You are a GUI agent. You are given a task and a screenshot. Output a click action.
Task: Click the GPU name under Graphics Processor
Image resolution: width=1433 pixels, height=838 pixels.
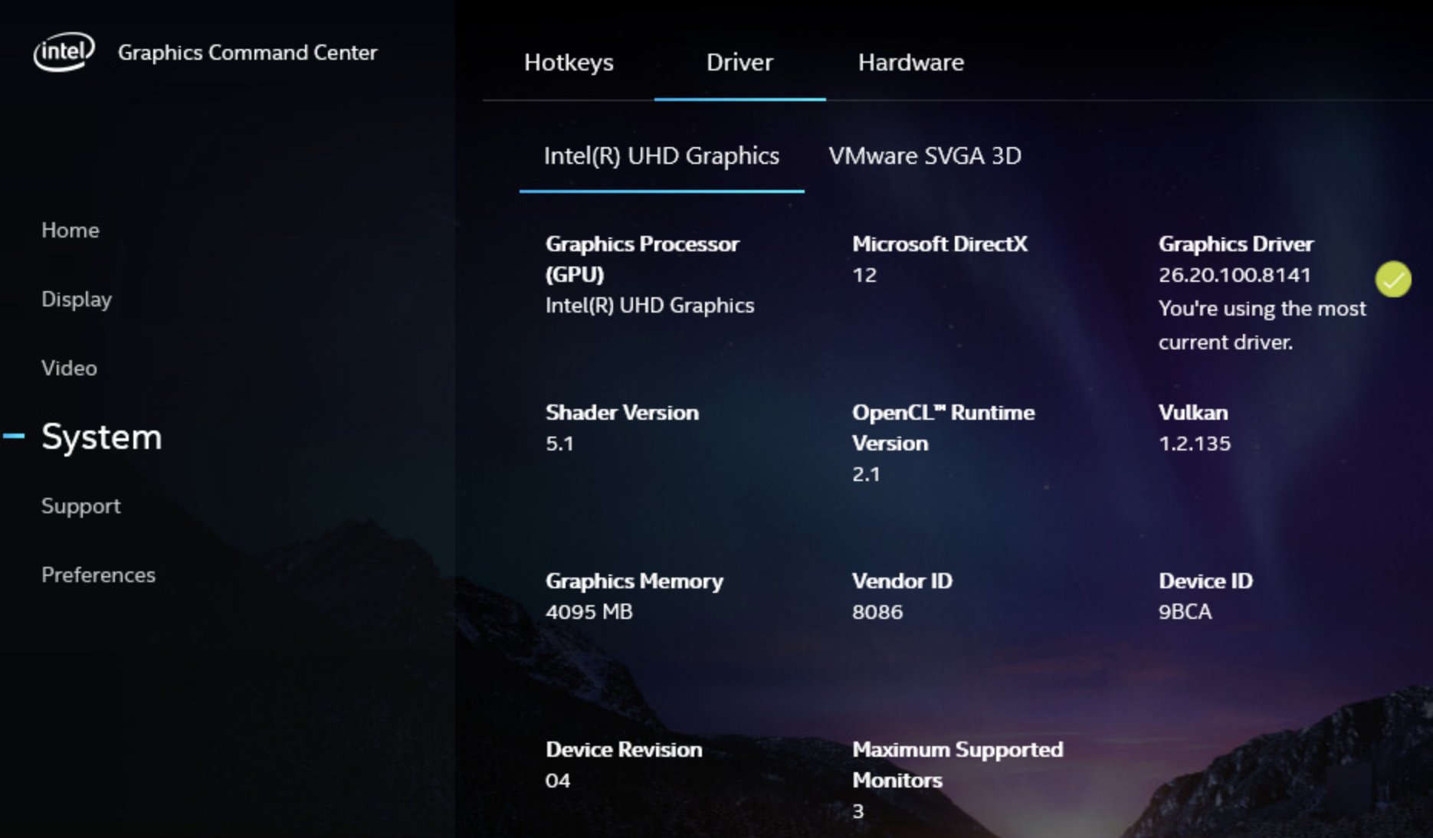pos(650,306)
